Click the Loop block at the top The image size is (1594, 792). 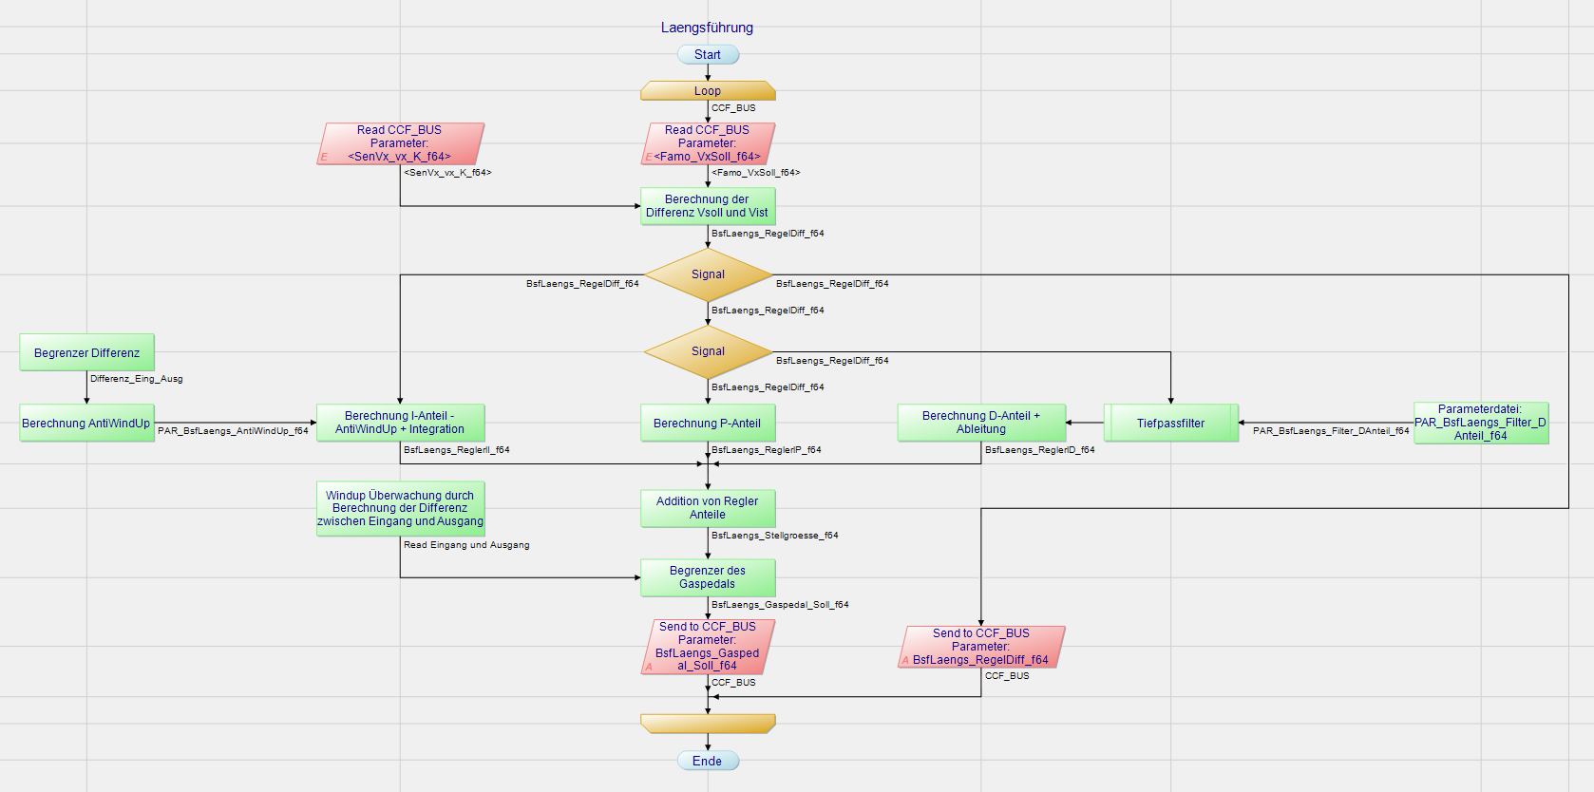point(708,91)
